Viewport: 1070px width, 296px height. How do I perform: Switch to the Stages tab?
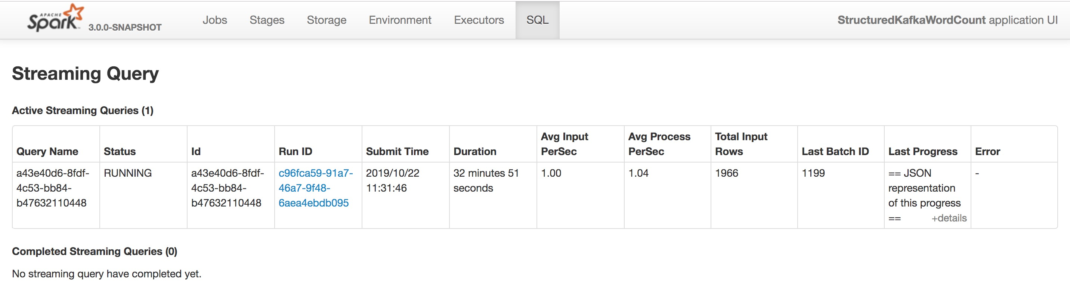click(x=267, y=20)
